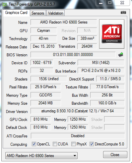Toggle the DirectCompute 5.0 checkbox
132x163 pixels.
[x=92, y=144]
